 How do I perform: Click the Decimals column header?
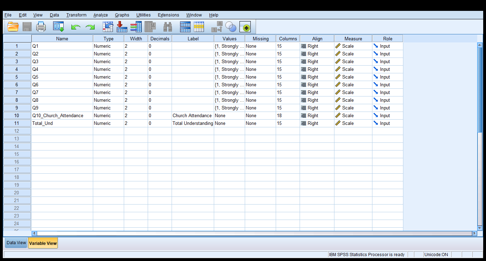(160, 39)
